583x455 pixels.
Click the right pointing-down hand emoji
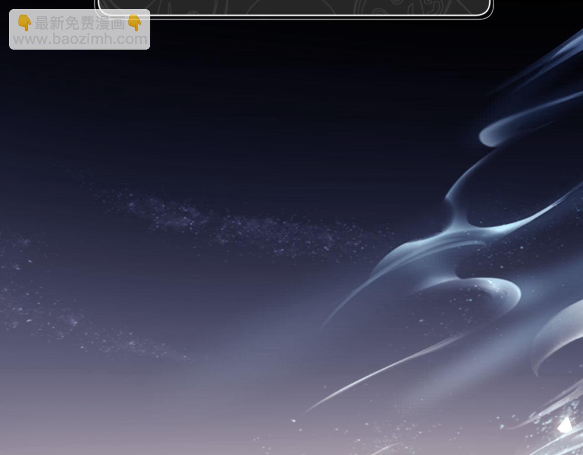(135, 23)
